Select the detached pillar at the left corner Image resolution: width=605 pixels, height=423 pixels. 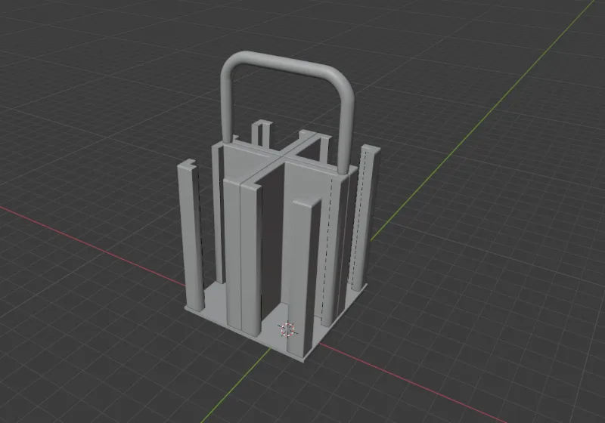click(x=191, y=235)
